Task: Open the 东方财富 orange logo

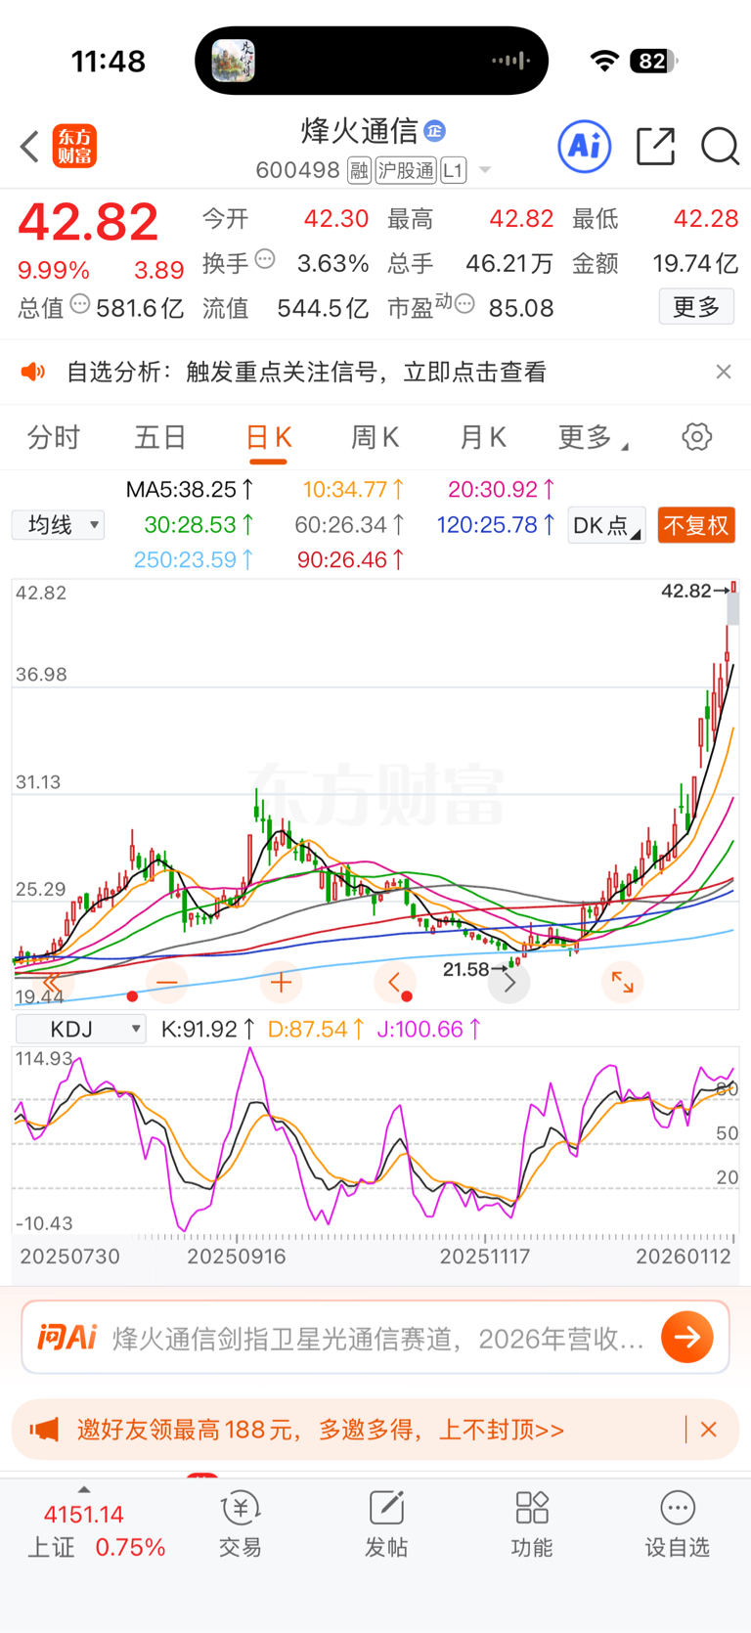Action: click(74, 147)
